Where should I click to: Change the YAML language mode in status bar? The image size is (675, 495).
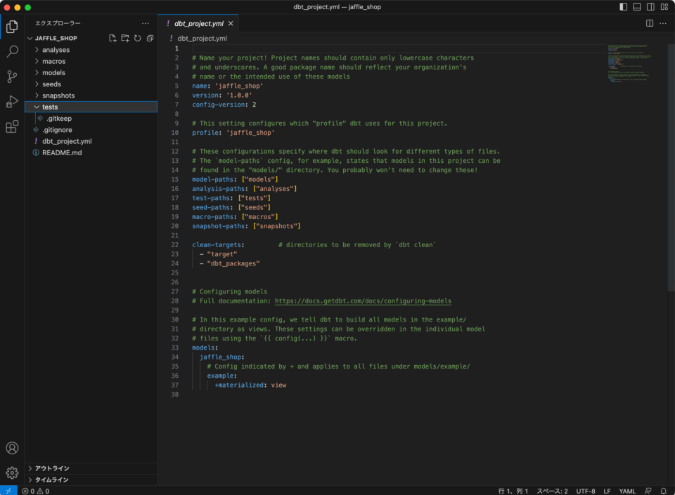pyautogui.click(x=627, y=491)
